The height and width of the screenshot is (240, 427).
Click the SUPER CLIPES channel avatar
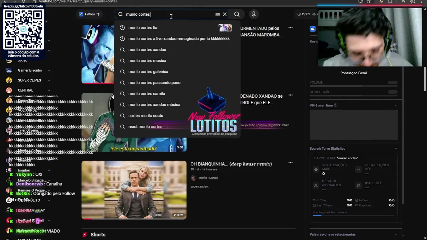(9, 80)
